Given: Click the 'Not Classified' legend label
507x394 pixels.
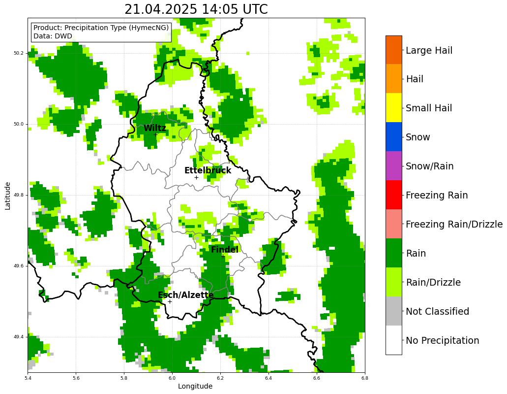Looking at the screenshot, I should [x=437, y=311].
